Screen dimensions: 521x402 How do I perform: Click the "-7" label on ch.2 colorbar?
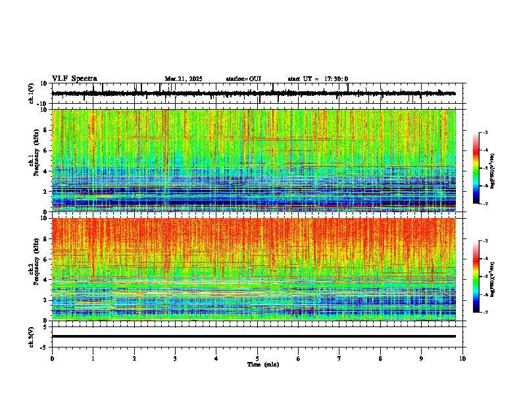(485, 312)
